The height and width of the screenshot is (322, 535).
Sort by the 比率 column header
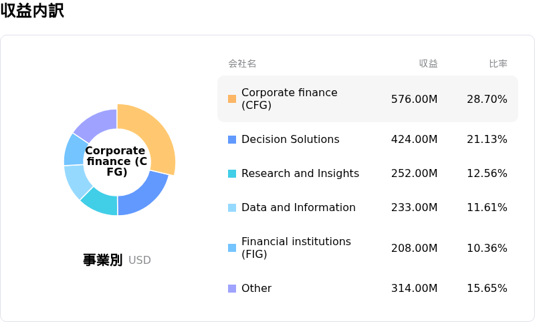point(498,63)
